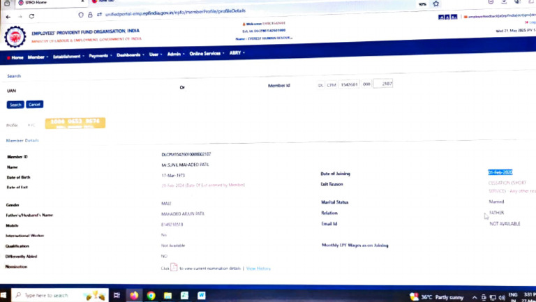Viewport: 536px width, 302px height.
Task: Open the 36°C Partly sunny weather widget
Action: pos(437,297)
